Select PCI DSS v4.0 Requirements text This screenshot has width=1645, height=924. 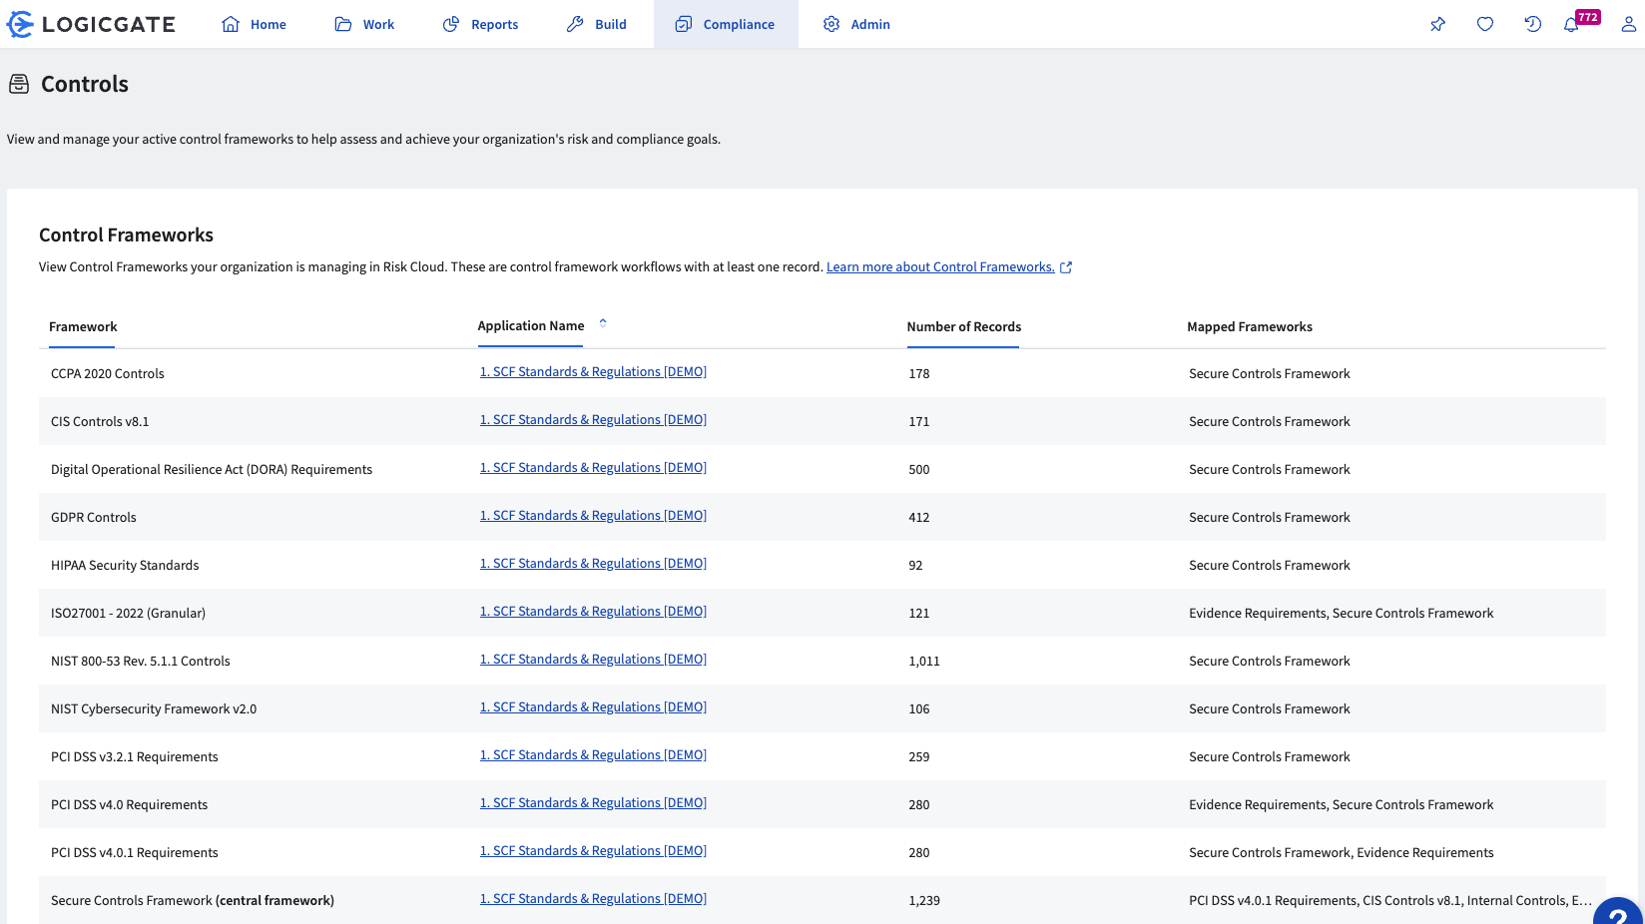130,804
